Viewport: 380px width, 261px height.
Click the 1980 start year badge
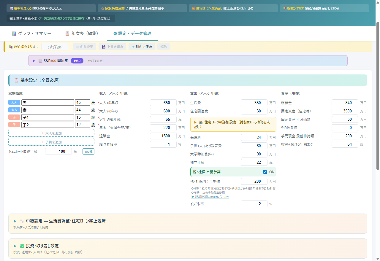(77, 61)
